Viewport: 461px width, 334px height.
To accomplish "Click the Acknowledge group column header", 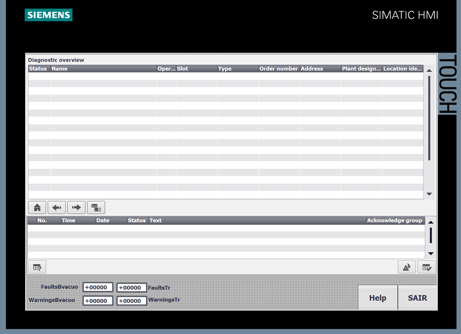I will click(394, 220).
